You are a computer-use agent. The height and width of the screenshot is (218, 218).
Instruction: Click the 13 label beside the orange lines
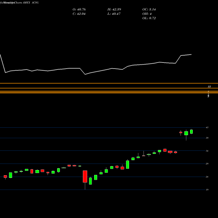tap(209, 87)
